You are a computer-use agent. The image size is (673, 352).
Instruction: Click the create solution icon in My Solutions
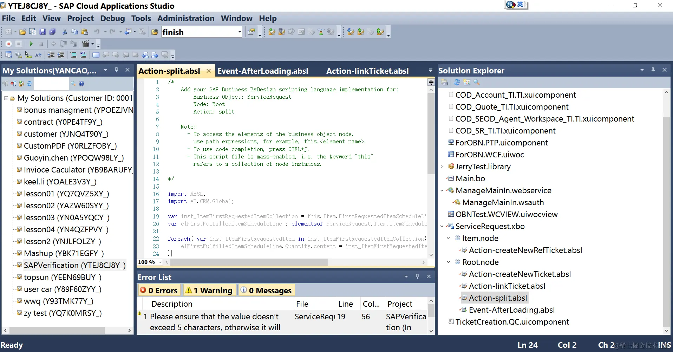pyautogui.click(x=21, y=84)
